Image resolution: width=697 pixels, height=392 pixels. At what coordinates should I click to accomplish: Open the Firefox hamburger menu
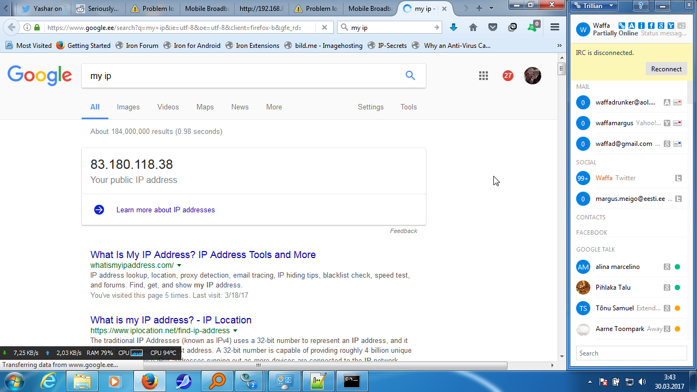(x=555, y=27)
